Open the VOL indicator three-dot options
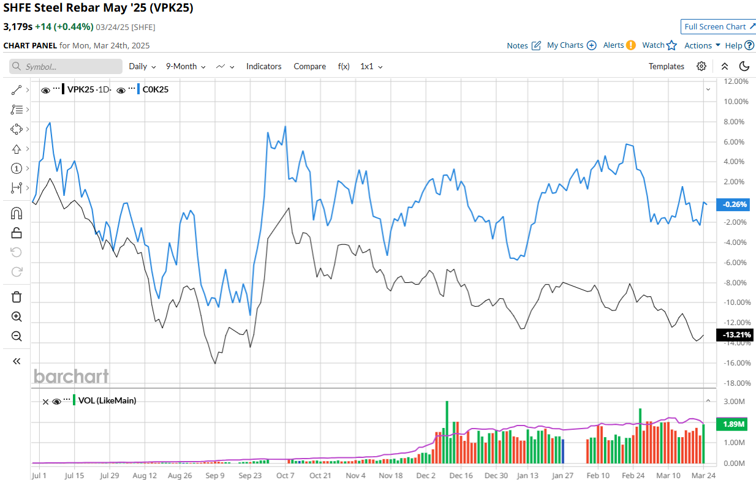 (67, 400)
